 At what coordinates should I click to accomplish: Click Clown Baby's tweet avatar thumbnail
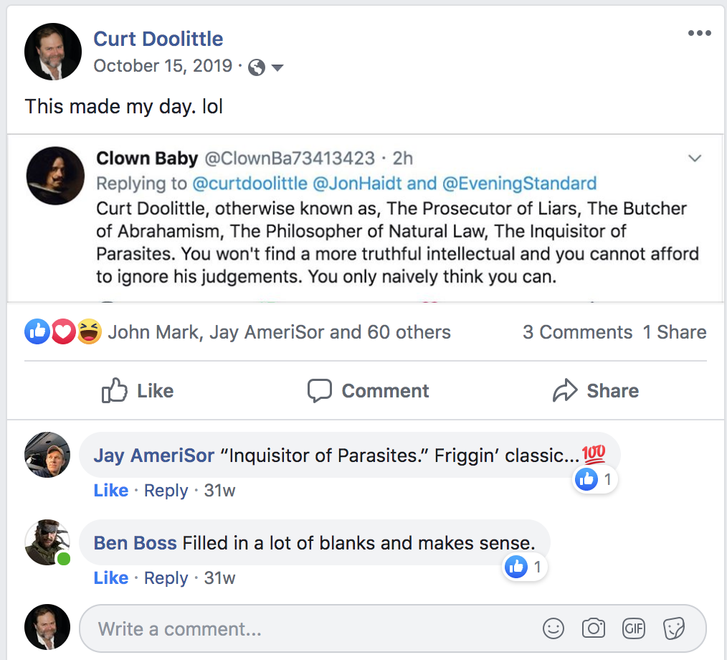pos(55,175)
